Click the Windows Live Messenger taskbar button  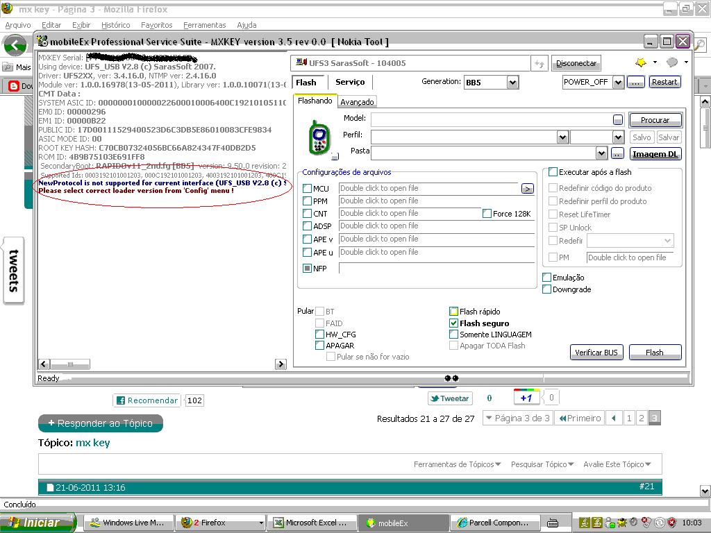coord(129,523)
